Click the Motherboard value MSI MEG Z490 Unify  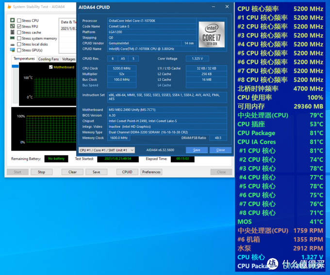point(167,109)
